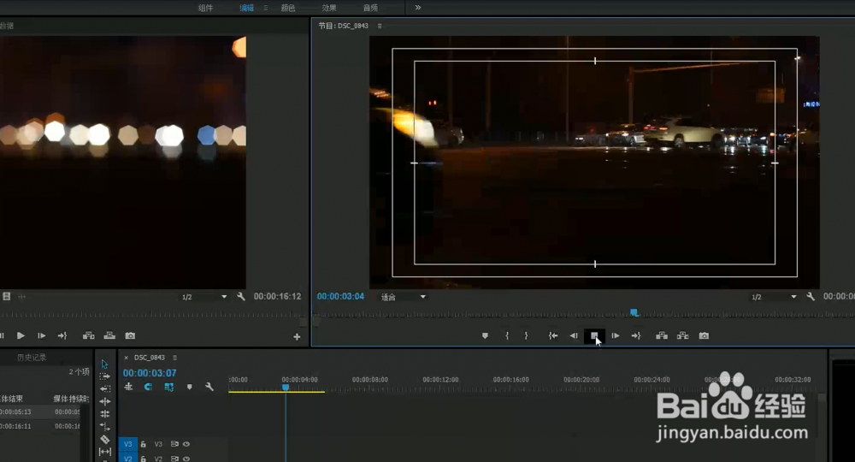Play clip in Source monitor
This screenshot has height=462, width=855.
pos(21,336)
